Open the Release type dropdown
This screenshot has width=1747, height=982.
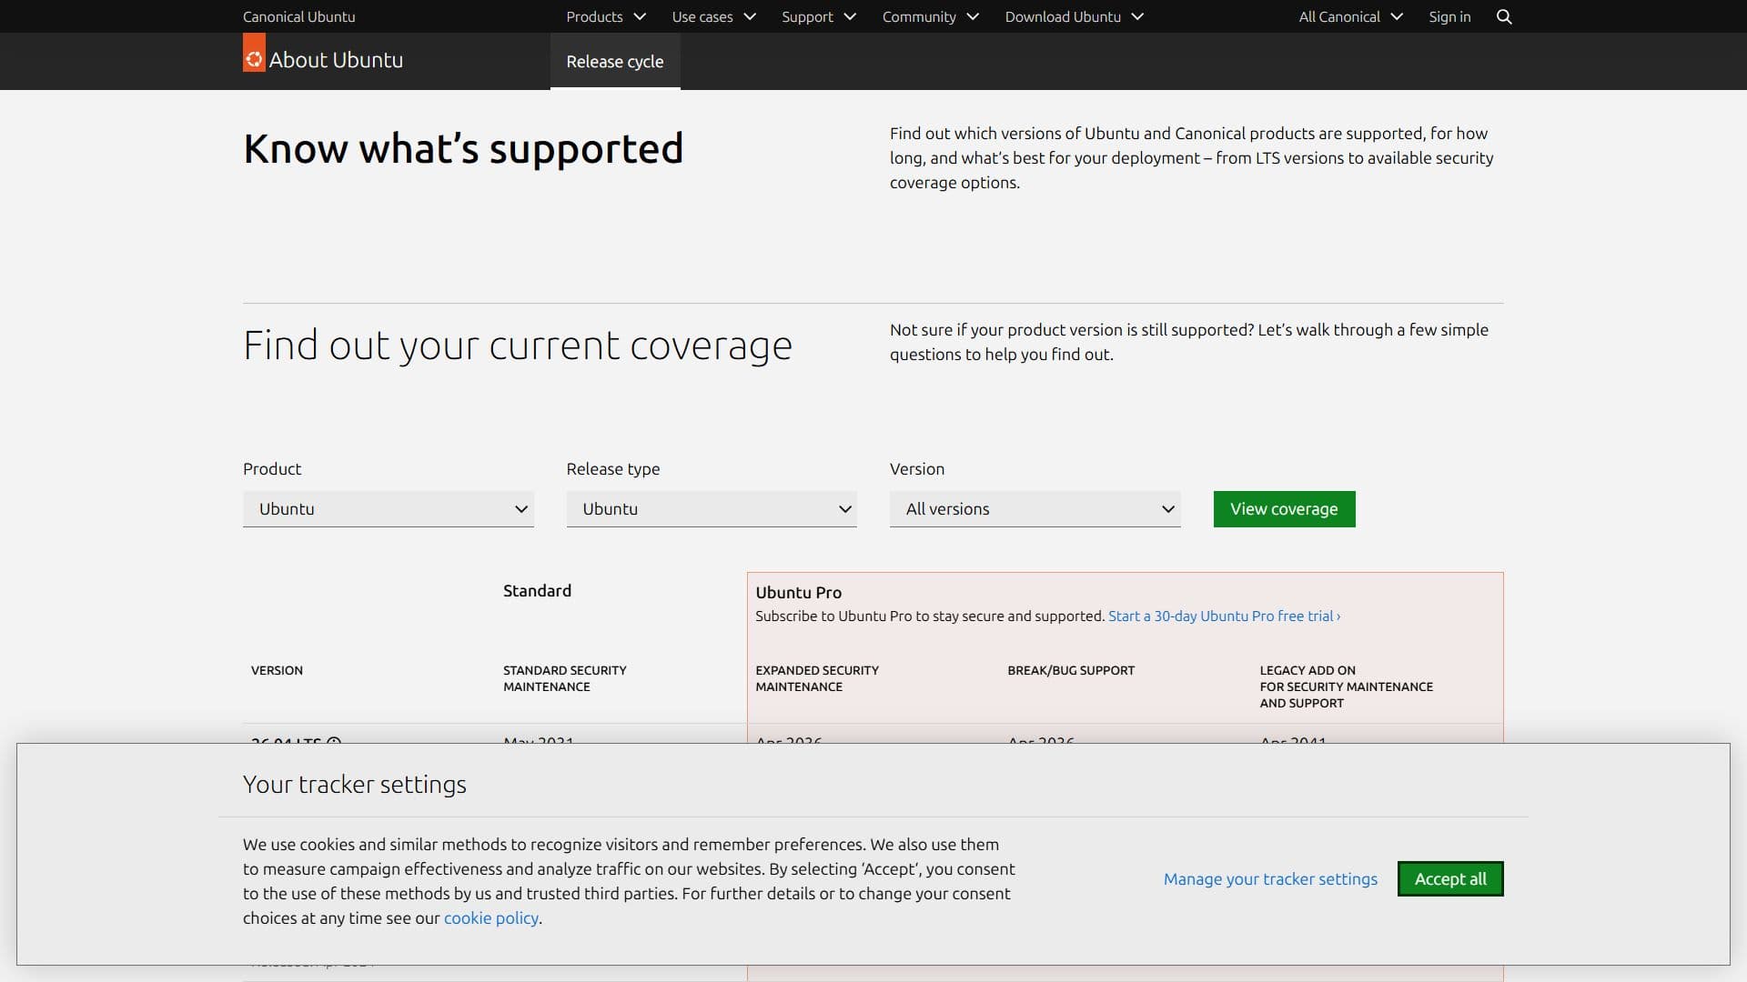point(712,509)
